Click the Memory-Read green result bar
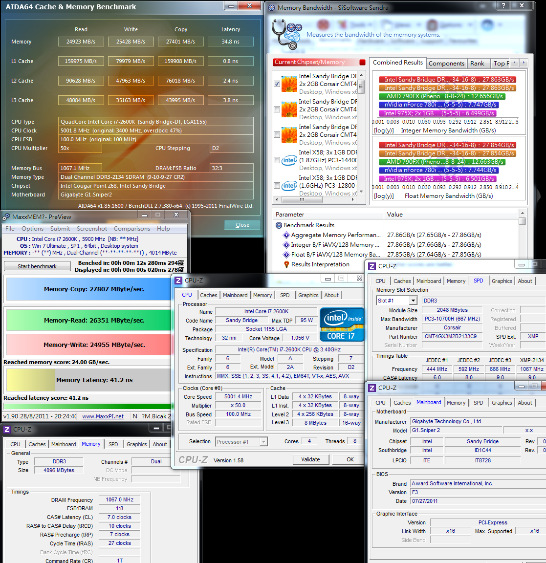This screenshot has height=563, width=546. [x=88, y=320]
